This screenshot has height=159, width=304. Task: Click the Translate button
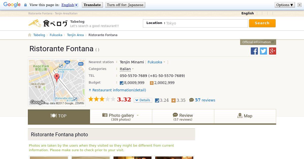[92, 5]
